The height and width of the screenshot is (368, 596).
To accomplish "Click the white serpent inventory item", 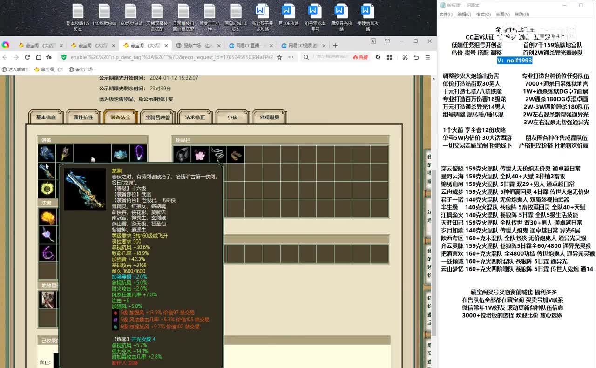I will tap(218, 154).
